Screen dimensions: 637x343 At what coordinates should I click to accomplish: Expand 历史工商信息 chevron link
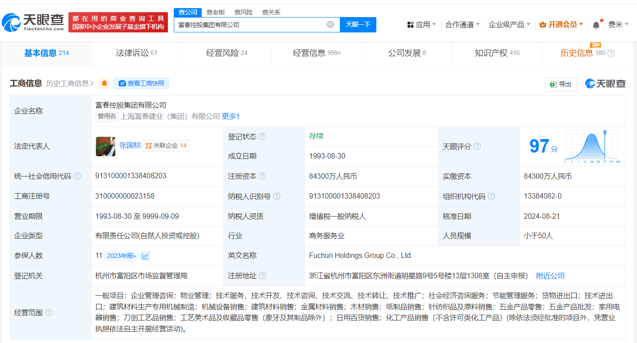tap(70, 83)
